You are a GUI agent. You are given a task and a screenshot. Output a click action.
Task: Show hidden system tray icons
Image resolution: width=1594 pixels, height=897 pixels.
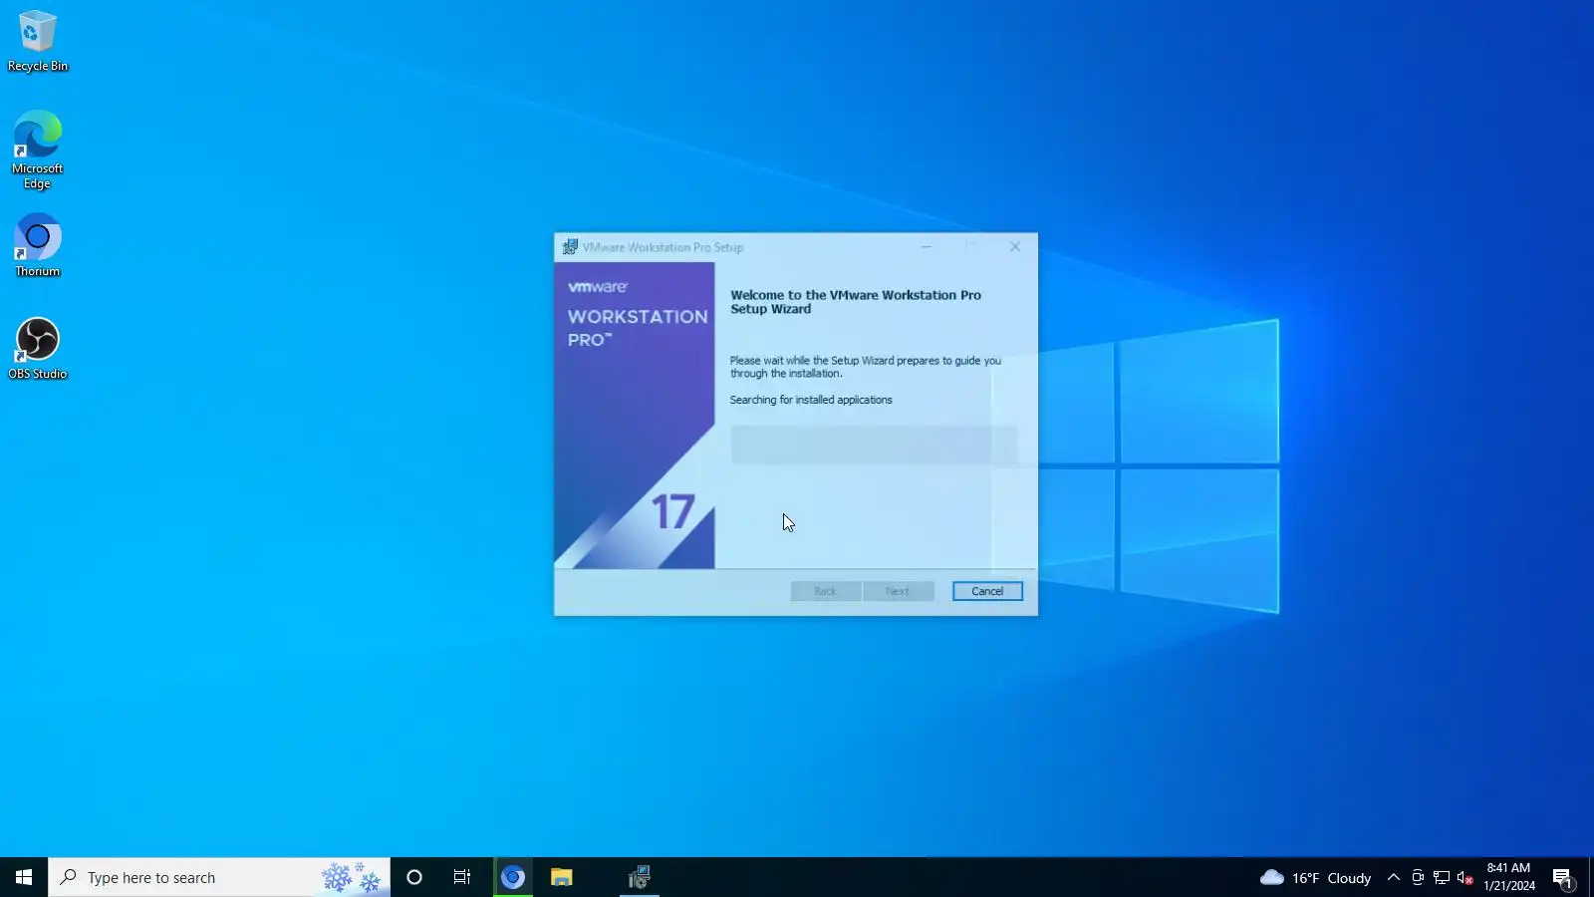click(x=1394, y=877)
